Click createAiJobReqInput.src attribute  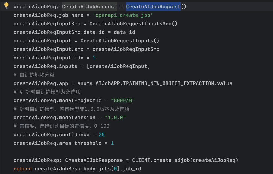click(x=48, y=49)
